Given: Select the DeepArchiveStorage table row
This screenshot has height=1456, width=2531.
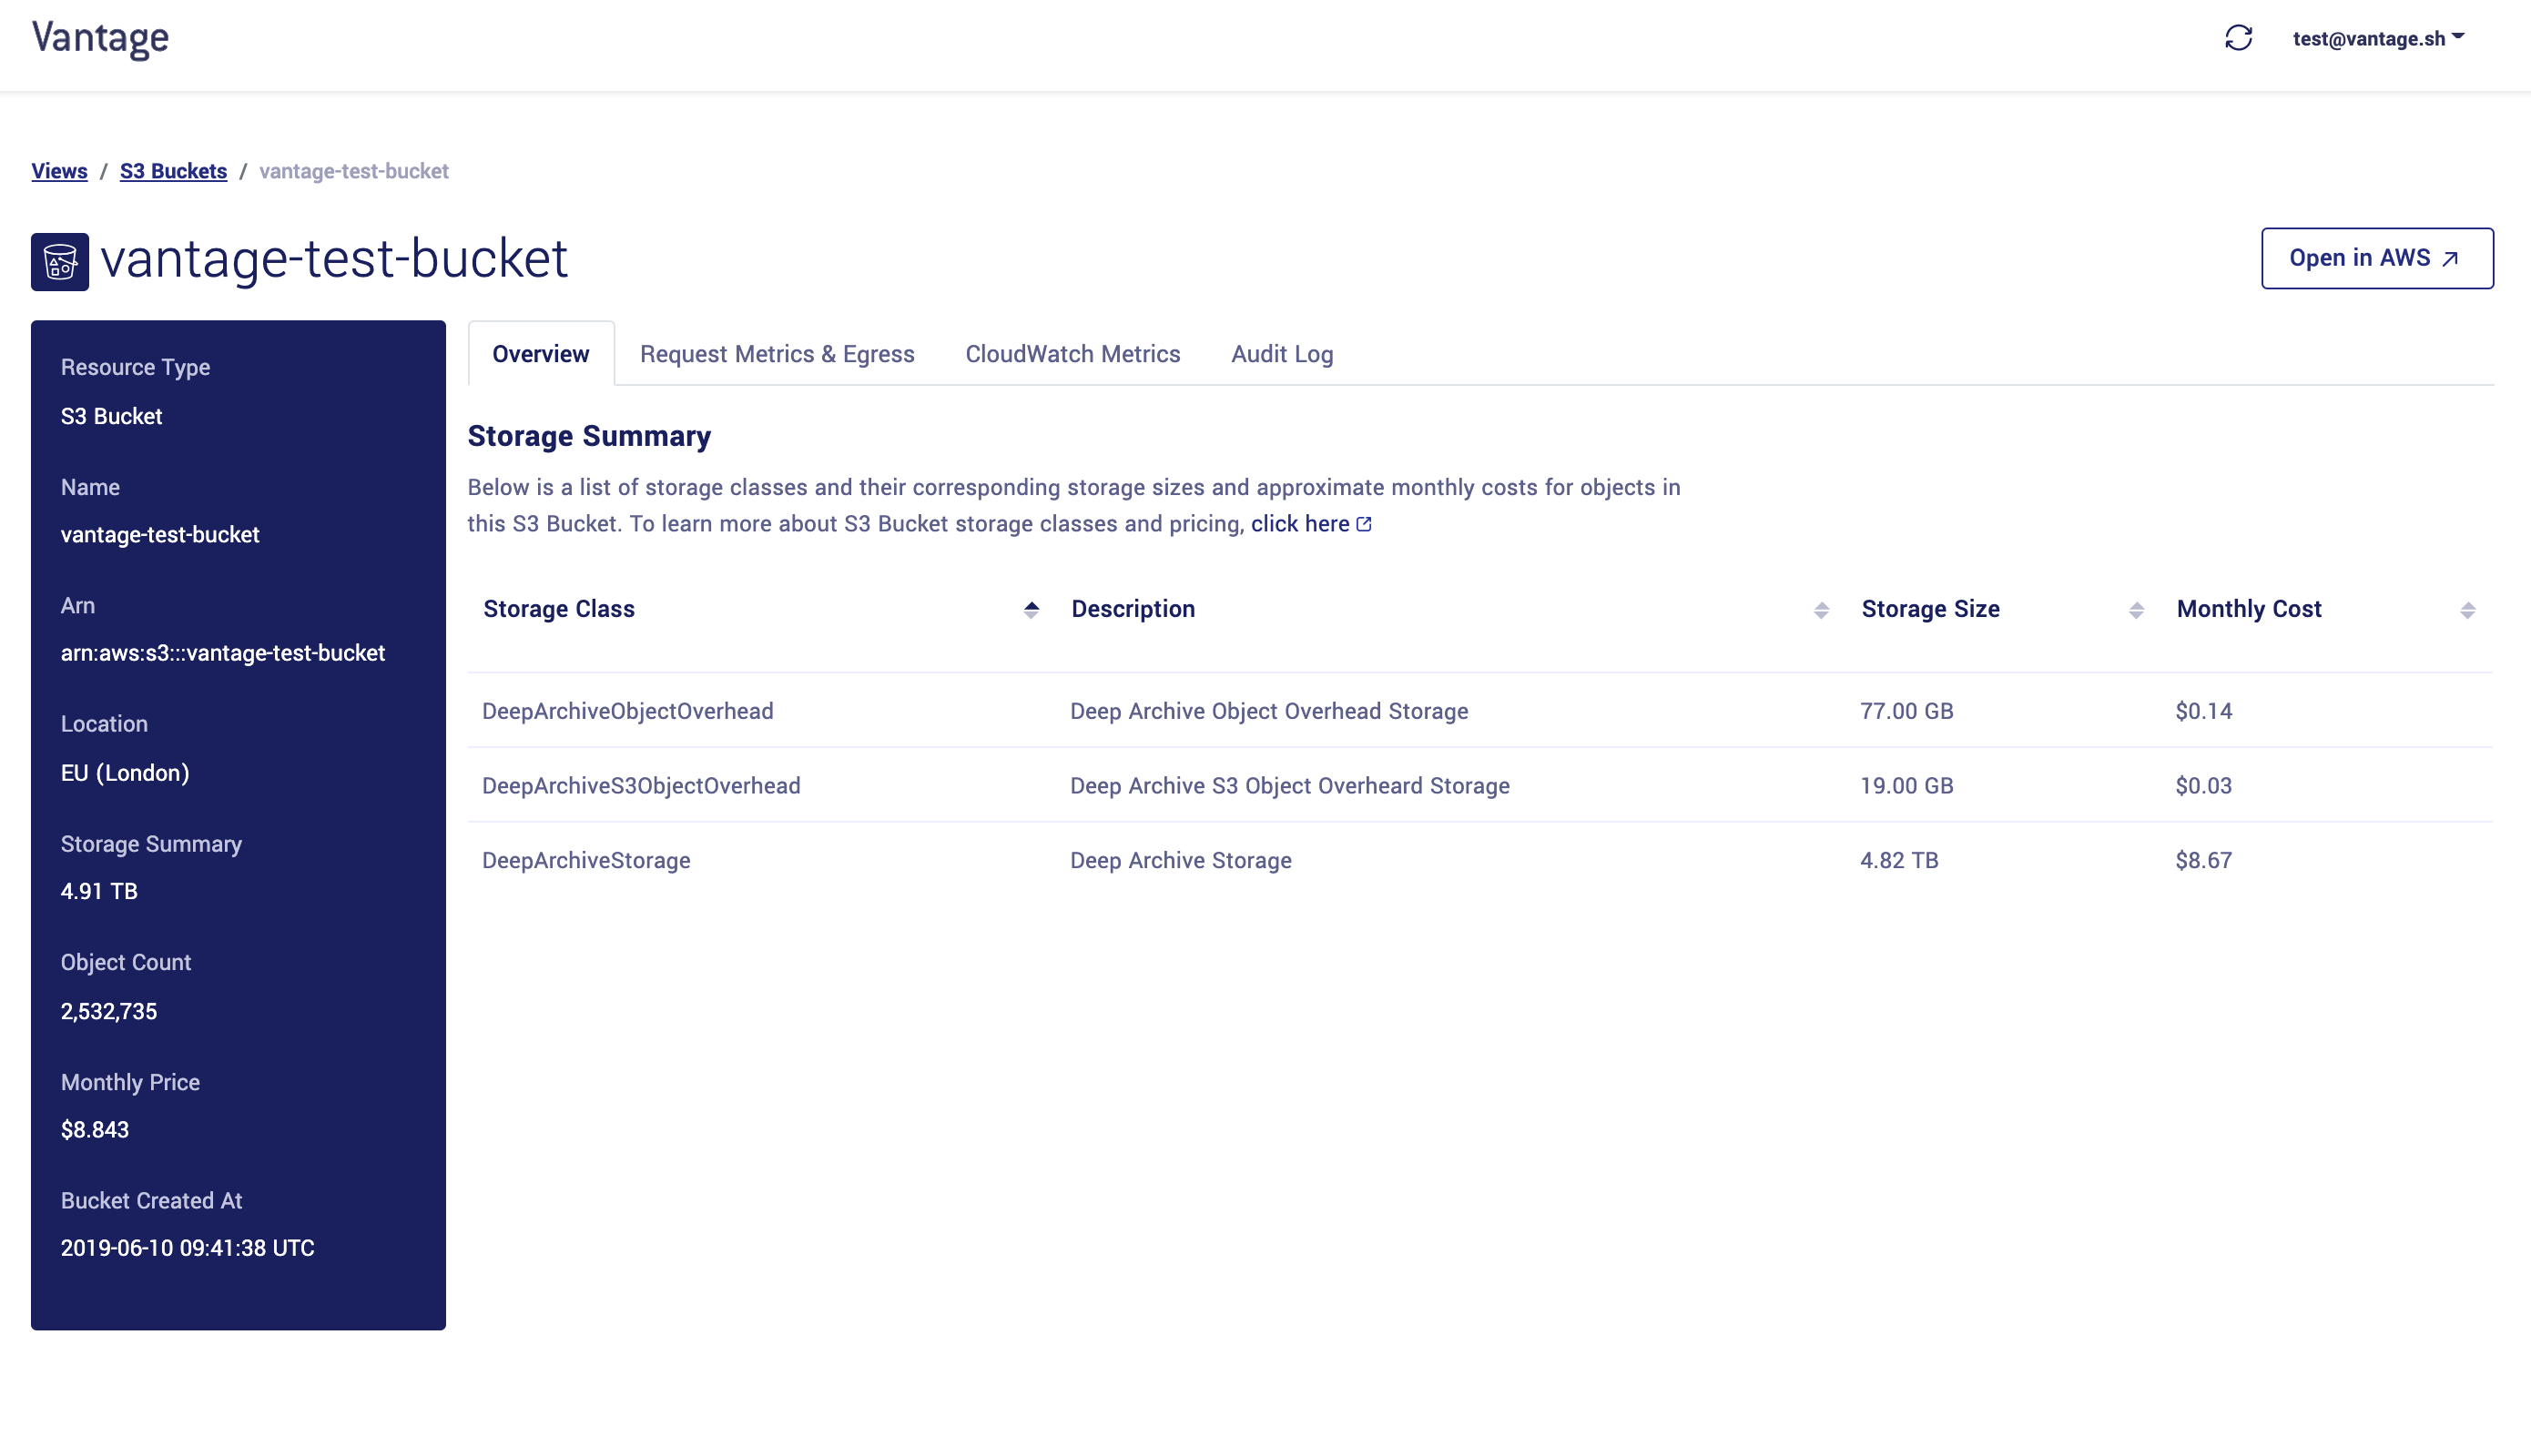Looking at the screenshot, I should coord(1201,860).
